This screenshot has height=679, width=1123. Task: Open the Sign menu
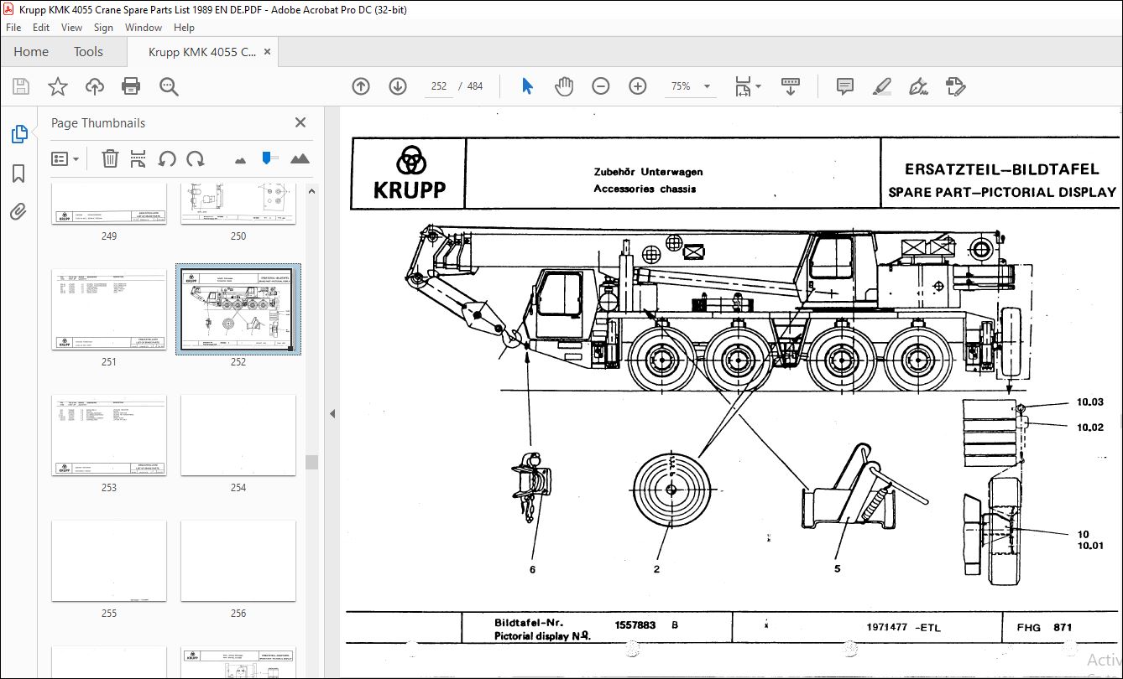(x=103, y=28)
